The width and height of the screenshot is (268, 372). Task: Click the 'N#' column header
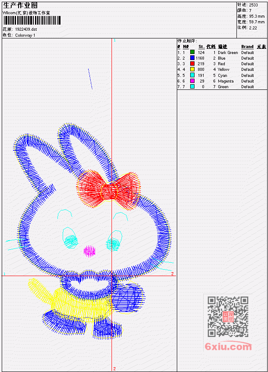185,47
